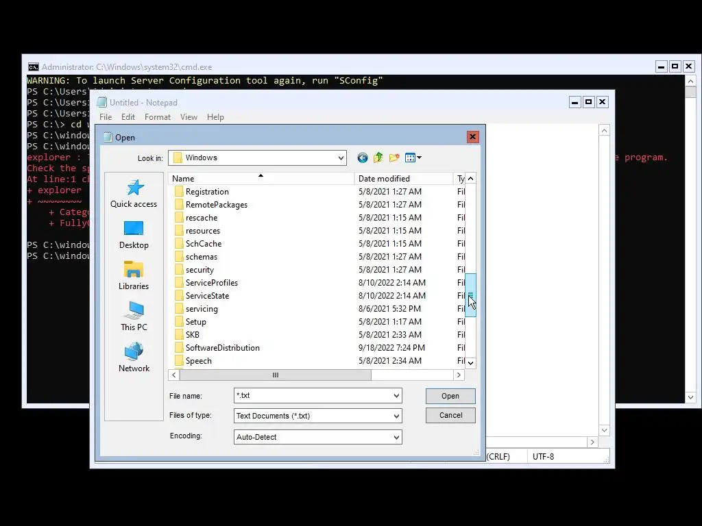
Task: Click the Cancel button in dialog
Action: (450, 415)
